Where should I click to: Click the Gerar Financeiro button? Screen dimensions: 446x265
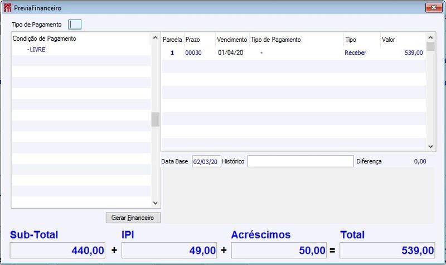click(133, 218)
